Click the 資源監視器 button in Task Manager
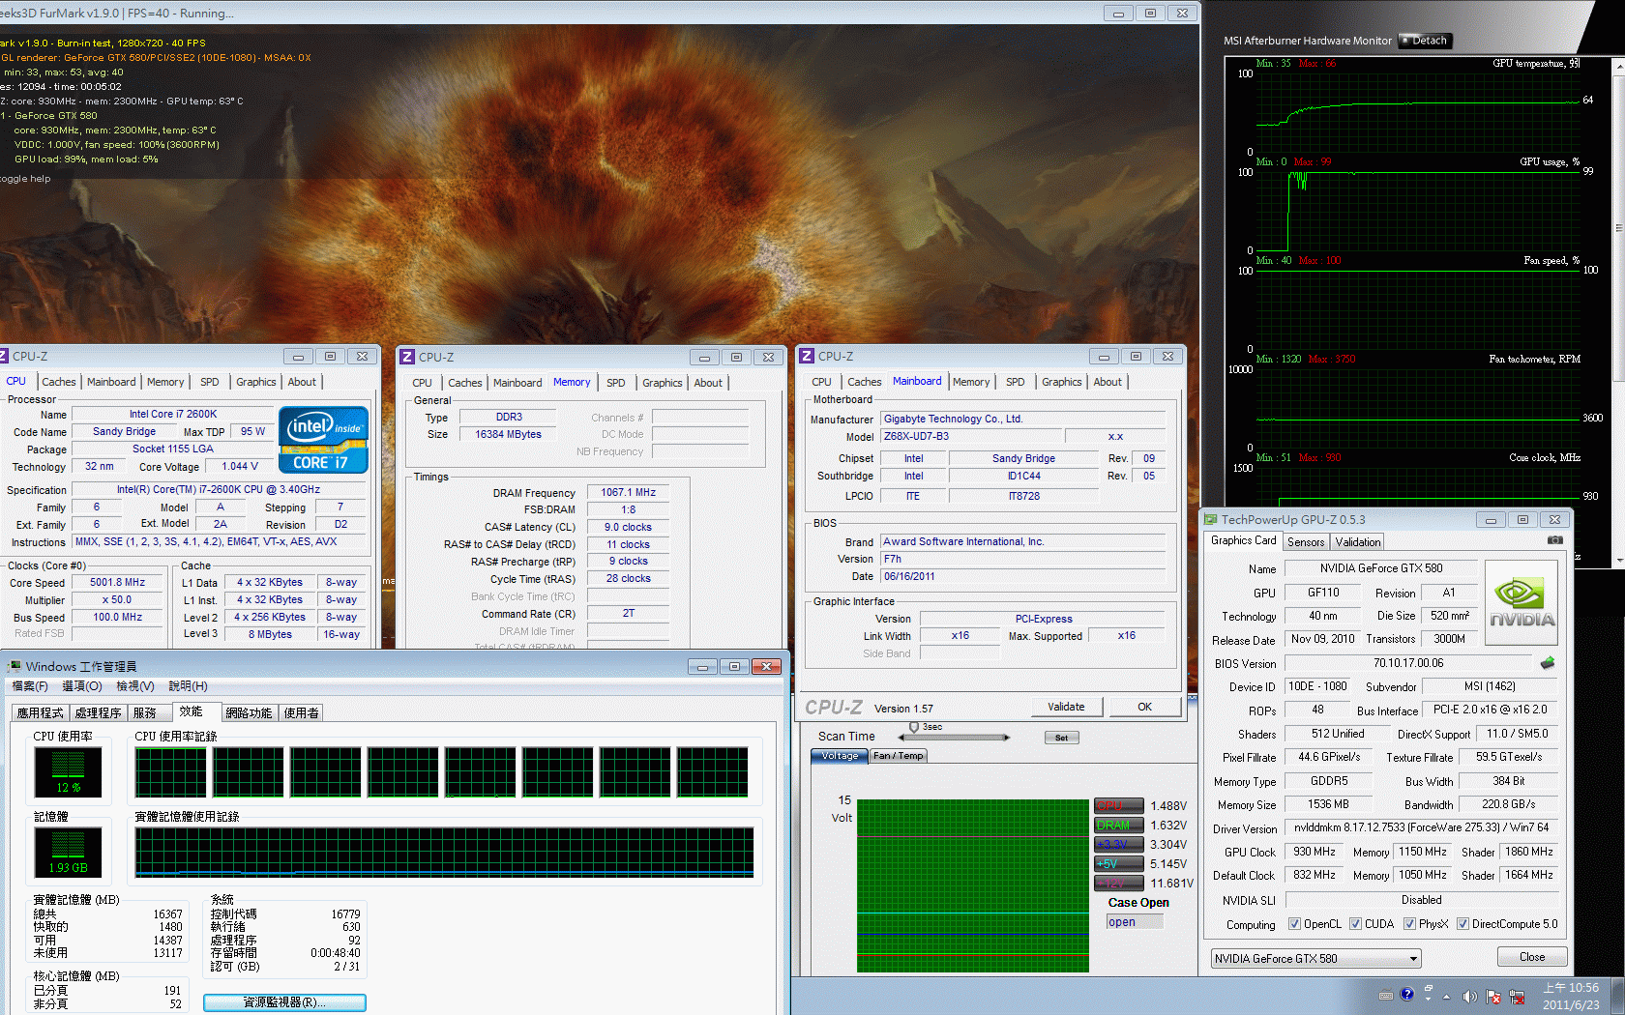This screenshot has height=1015, width=1625. point(284,1002)
